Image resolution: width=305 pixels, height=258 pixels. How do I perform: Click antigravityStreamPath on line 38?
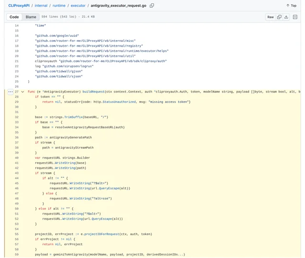(74, 147)
